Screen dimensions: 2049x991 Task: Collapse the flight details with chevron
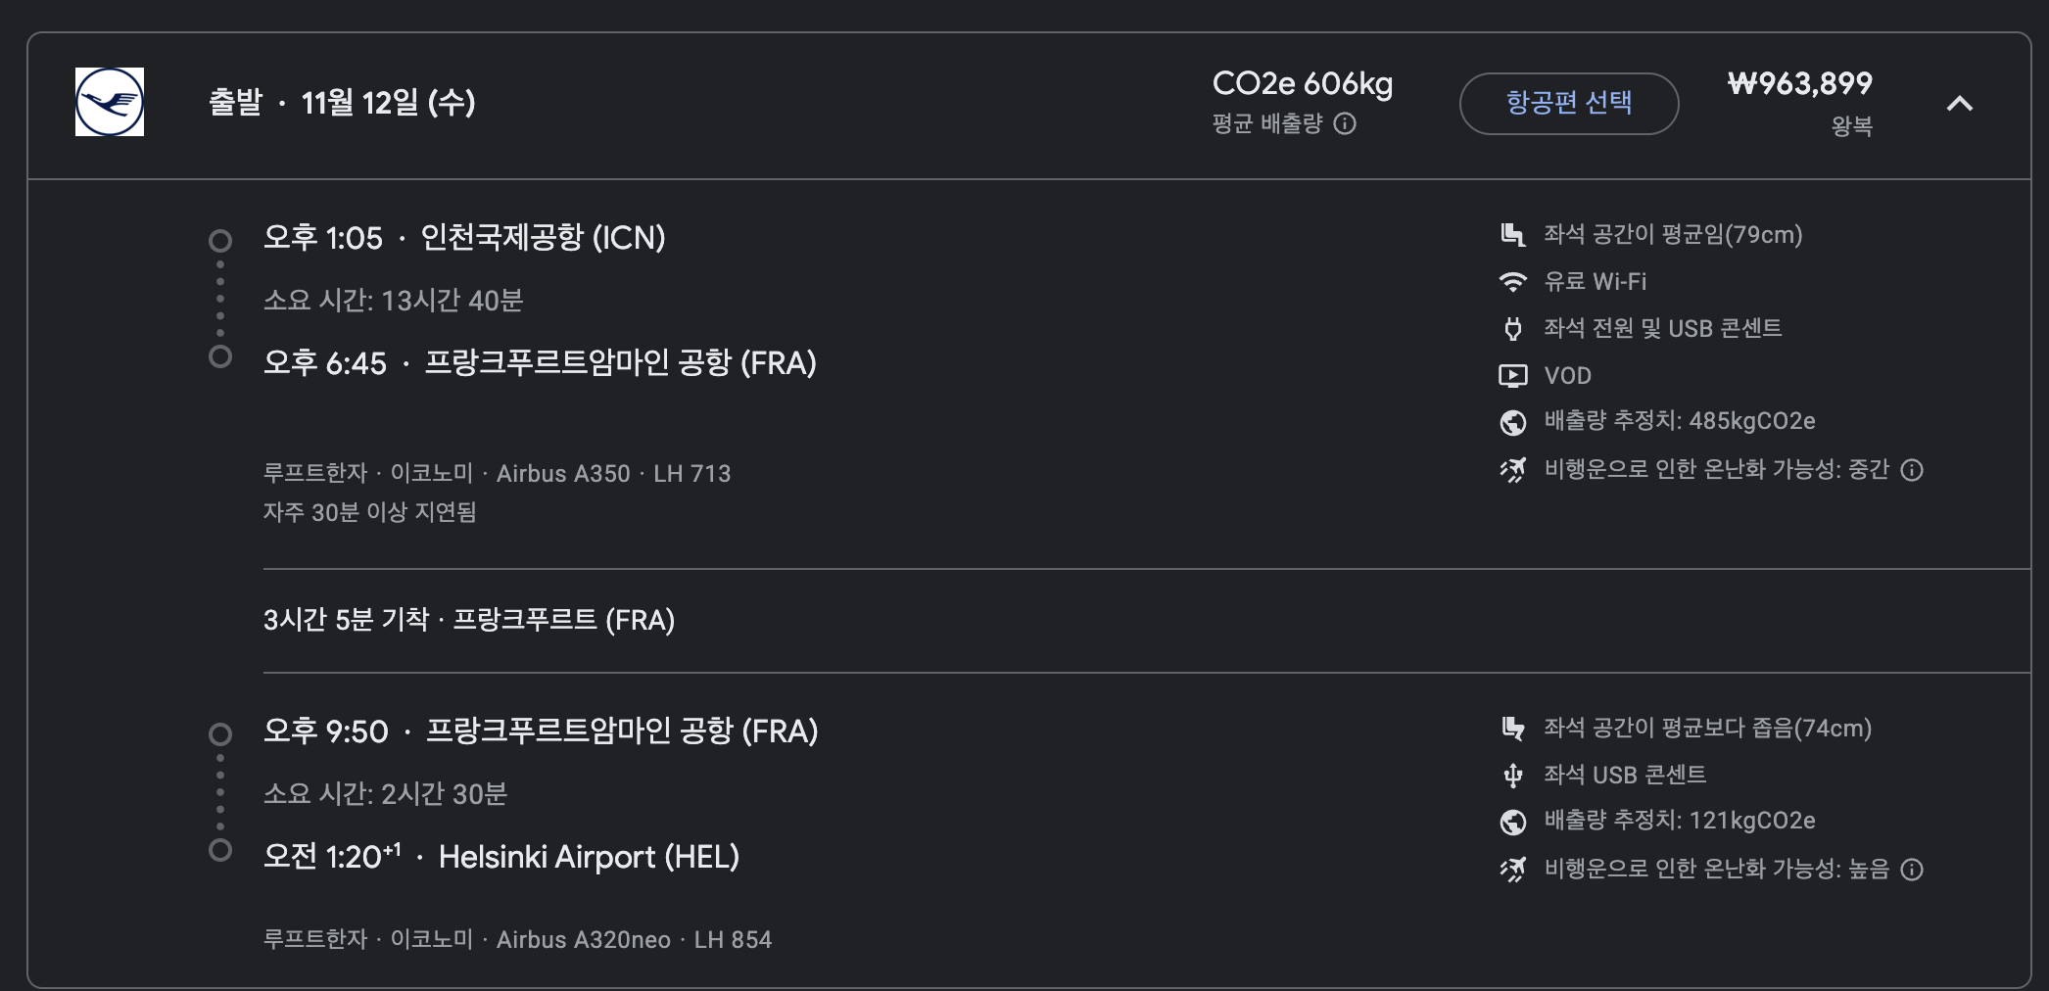click(x=1959, y=104)
